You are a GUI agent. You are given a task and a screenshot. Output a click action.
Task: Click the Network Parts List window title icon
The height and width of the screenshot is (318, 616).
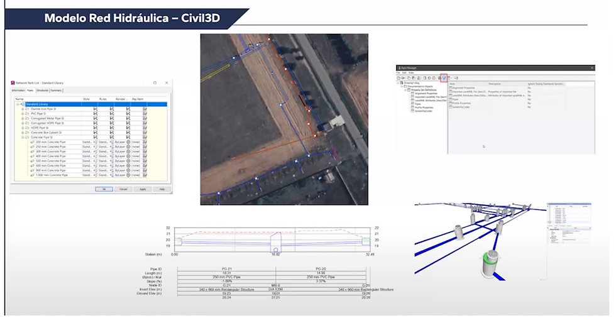pos(13,83)
